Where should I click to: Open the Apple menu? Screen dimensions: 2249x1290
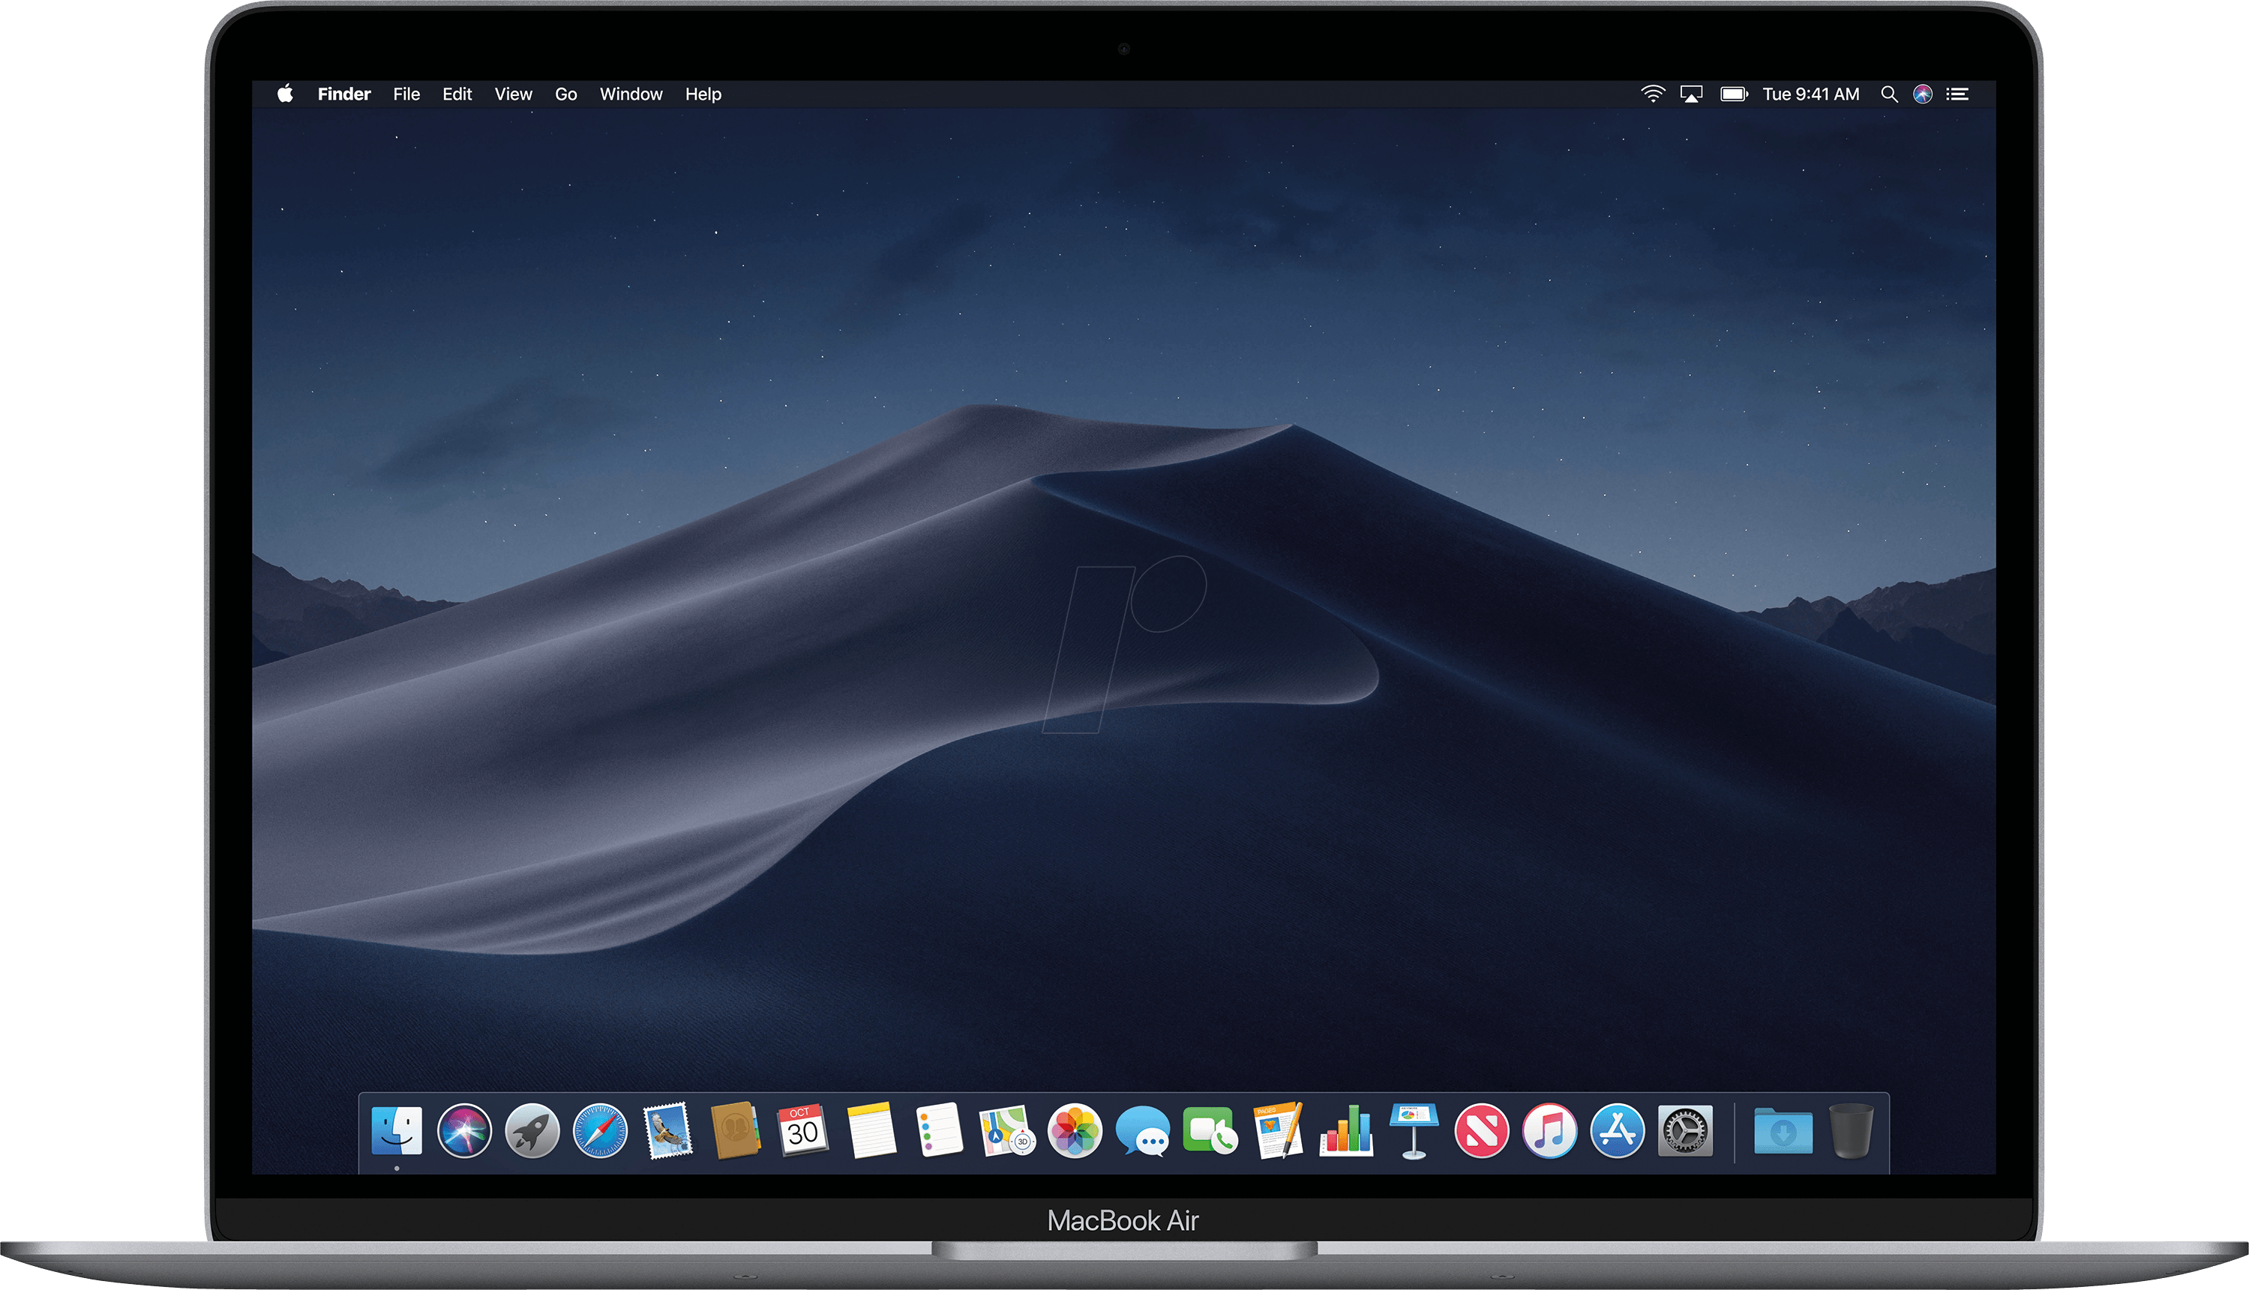285,94
